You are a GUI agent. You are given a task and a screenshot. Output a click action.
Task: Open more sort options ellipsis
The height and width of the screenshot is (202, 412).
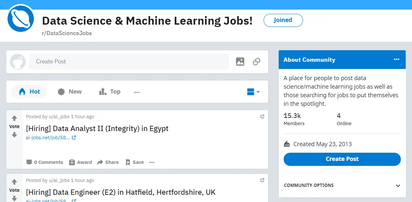(137, 92)
